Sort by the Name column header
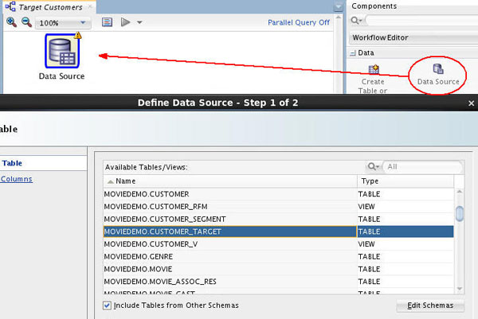 [230, 181]
